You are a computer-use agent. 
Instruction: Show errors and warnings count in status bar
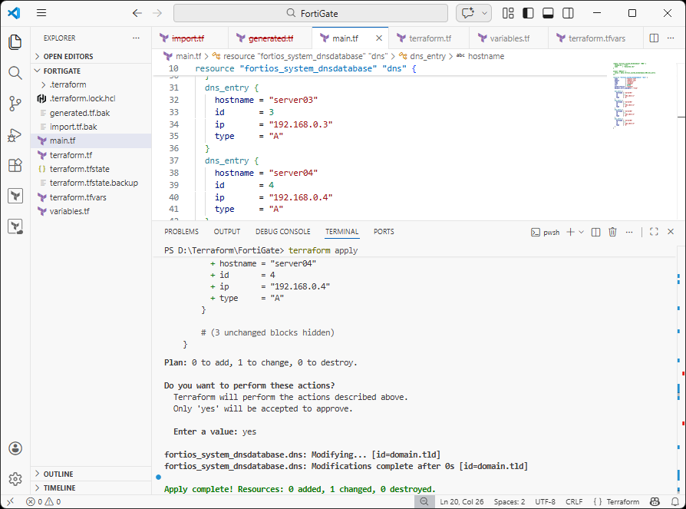43,501
